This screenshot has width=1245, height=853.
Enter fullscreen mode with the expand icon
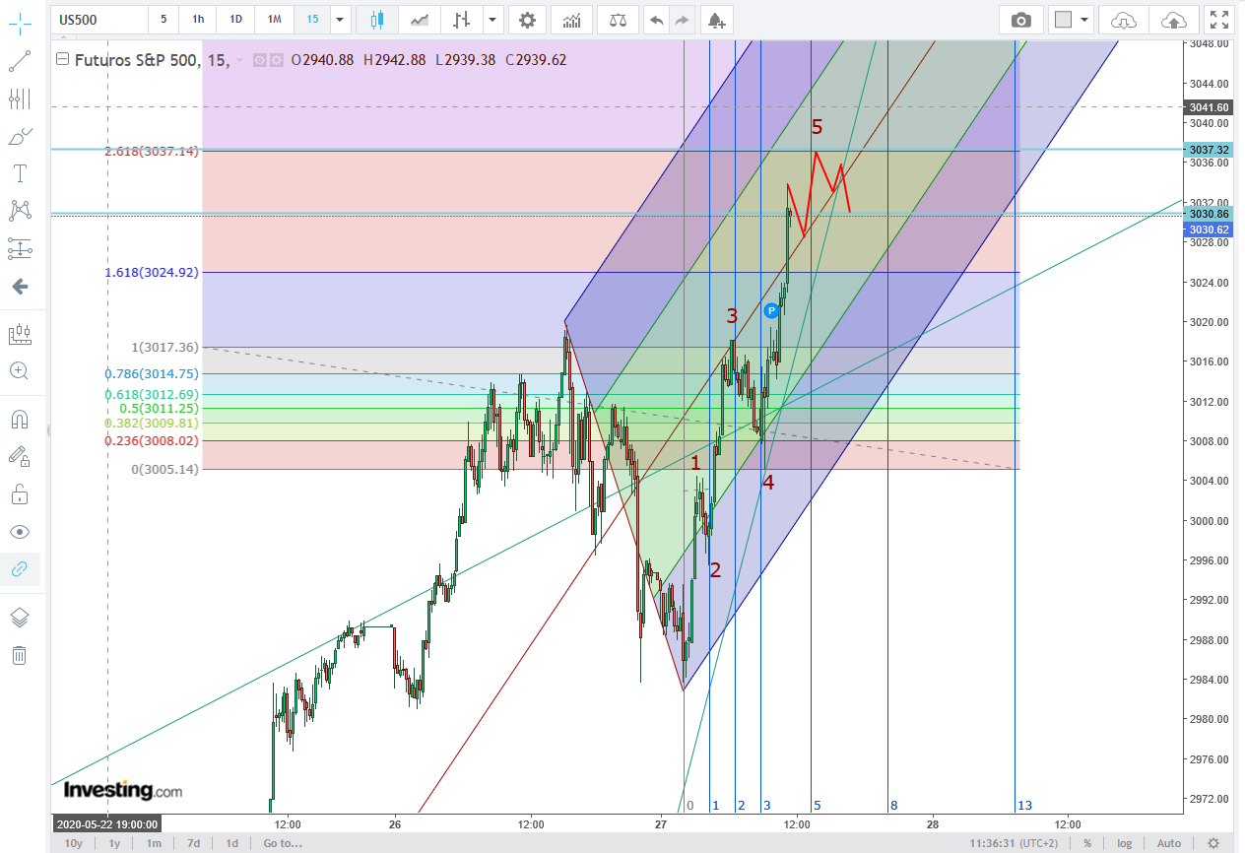[x=1219, y=20]
